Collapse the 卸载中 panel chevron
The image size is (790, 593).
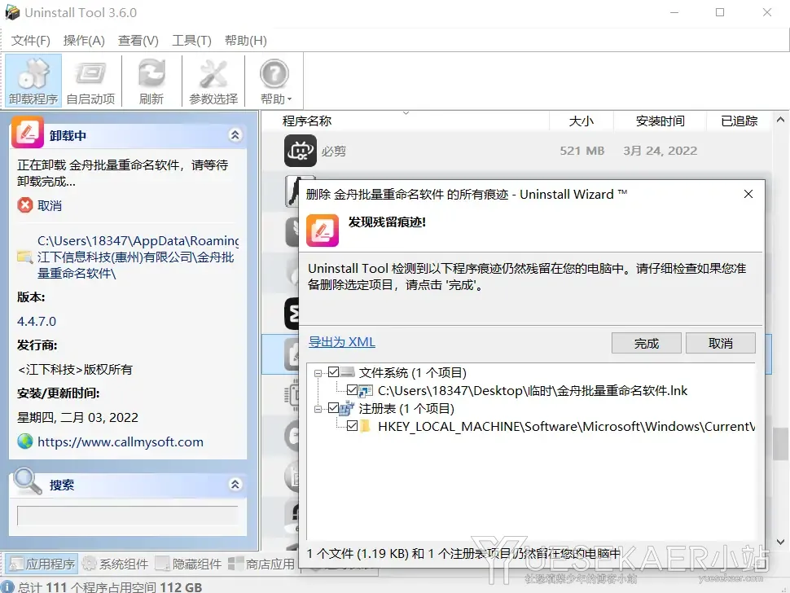[x=235, y=135]
